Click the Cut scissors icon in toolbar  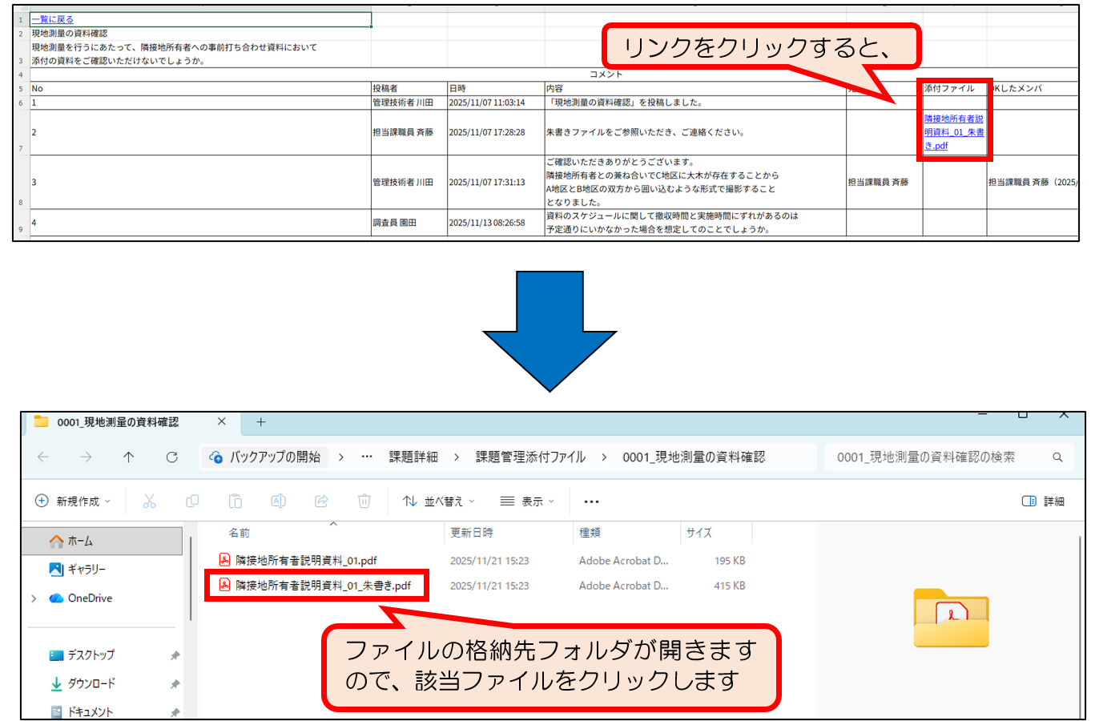point(149,501)
